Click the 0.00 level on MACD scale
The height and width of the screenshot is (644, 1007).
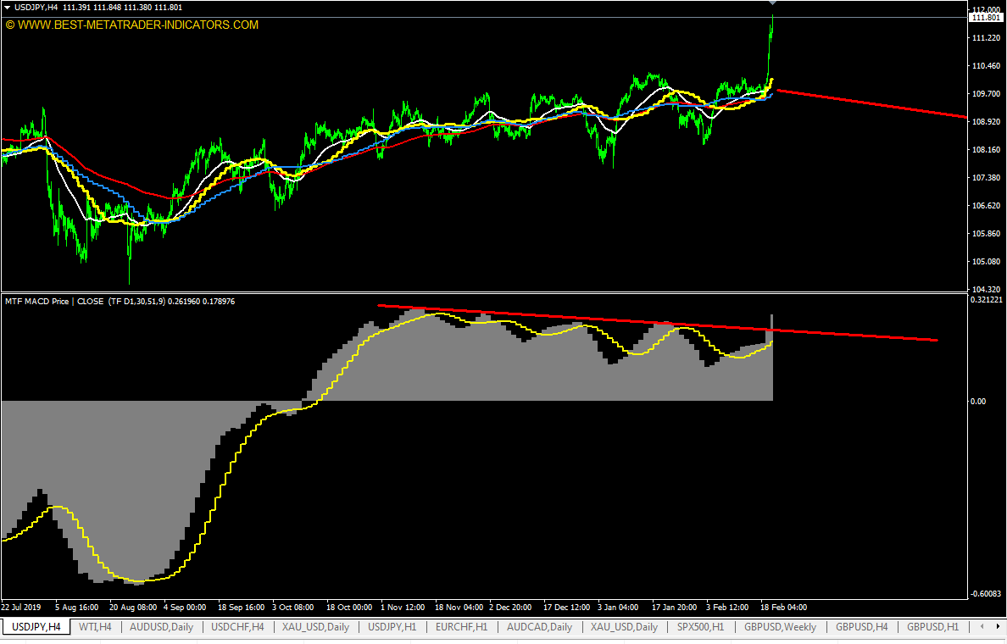pos(977,401)
